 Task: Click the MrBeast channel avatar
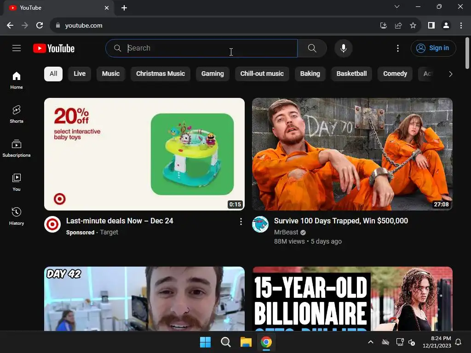260,224
